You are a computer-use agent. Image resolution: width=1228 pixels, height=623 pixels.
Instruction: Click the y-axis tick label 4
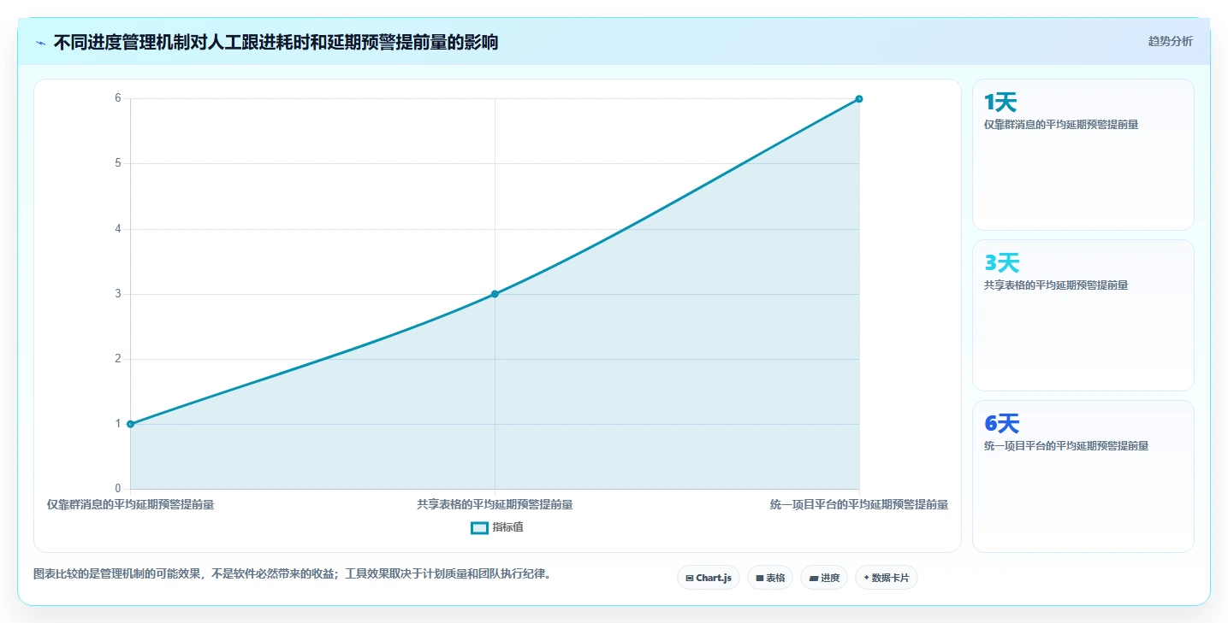[x=118, y=229]
